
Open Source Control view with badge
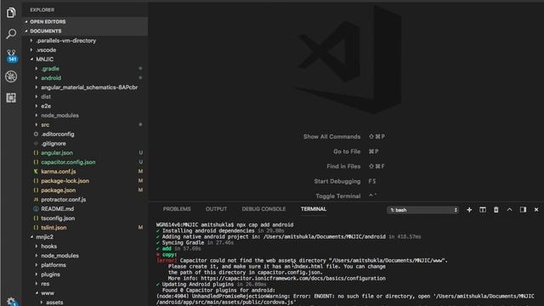(x=11, y=55)
